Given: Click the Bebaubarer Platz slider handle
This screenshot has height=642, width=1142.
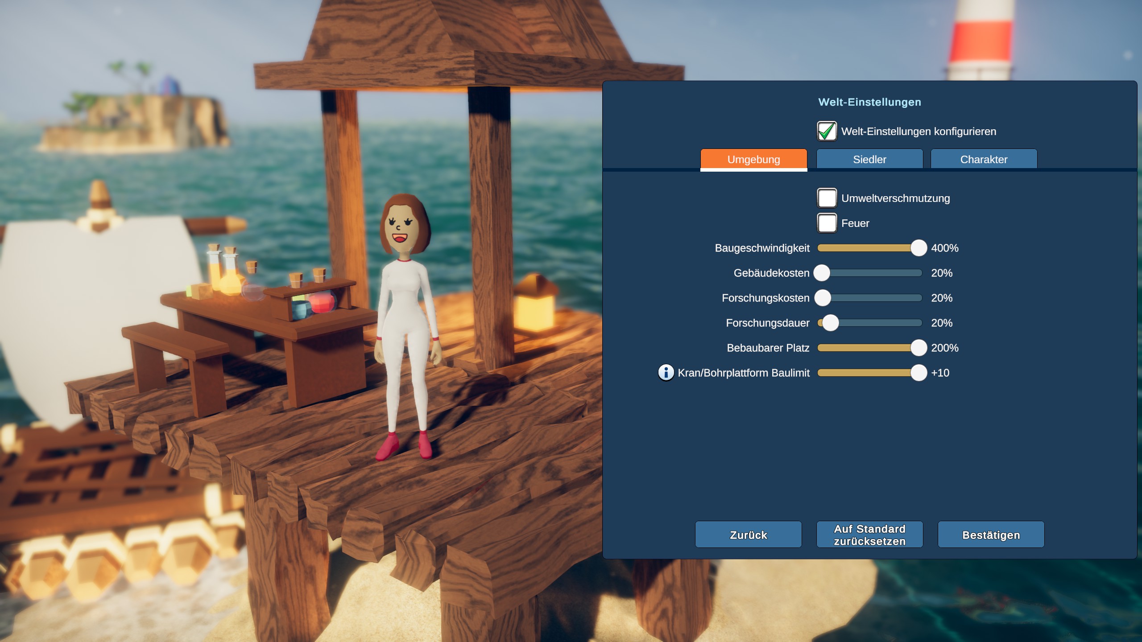Looking at the screenshot, I should coord(919,348).
